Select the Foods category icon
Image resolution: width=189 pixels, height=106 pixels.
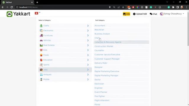41,55
